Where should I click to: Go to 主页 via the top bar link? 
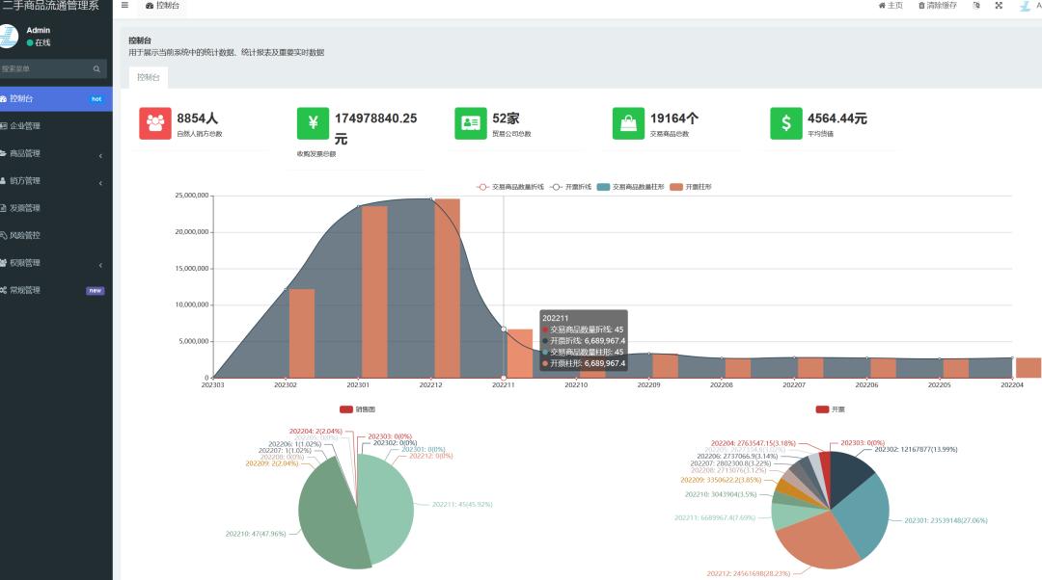pyautogui.click(x=891, y=6)
